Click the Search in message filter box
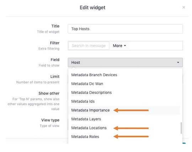 tap(89, 46)
